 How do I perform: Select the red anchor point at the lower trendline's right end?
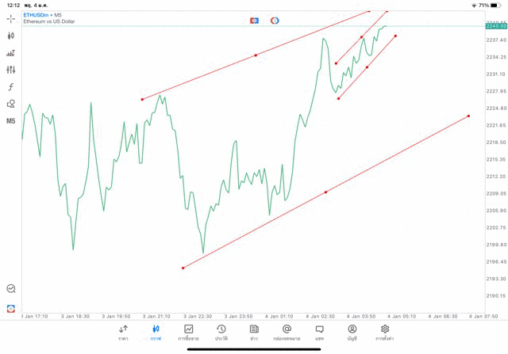click(x=468, y=116)
